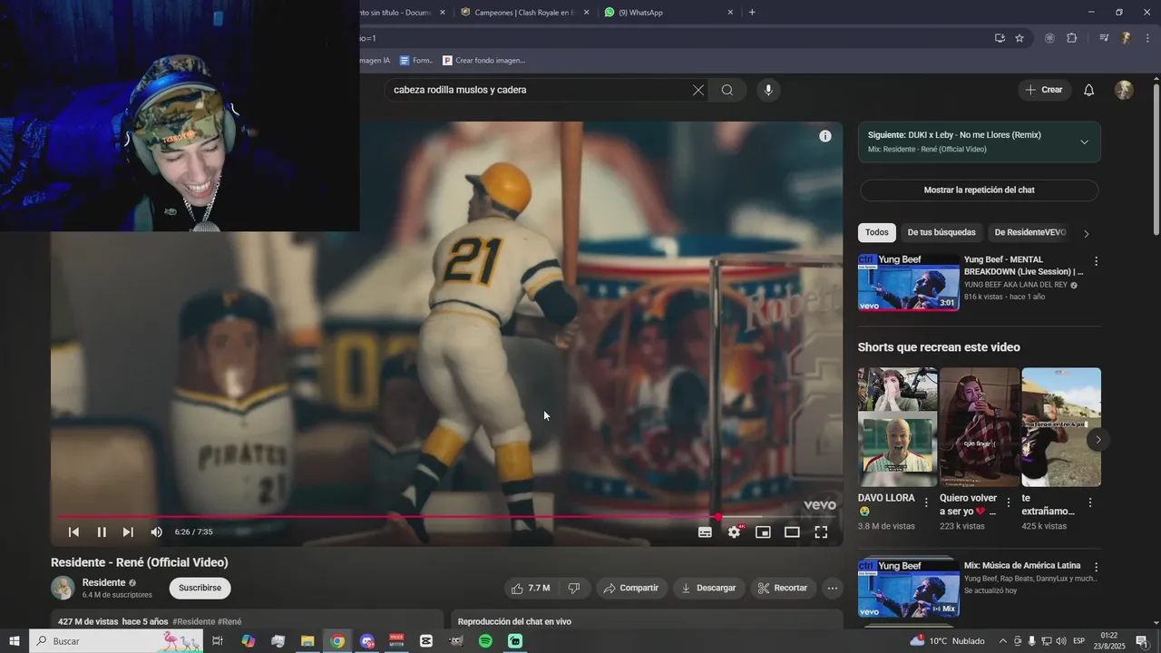1161x653 pixels.
Task: Show the chat replay
Action: 979,190
